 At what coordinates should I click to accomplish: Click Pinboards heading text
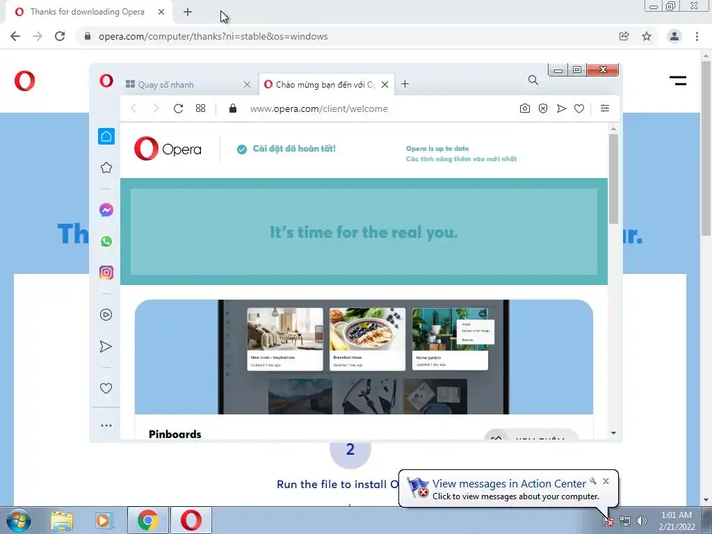coord(175,434)
